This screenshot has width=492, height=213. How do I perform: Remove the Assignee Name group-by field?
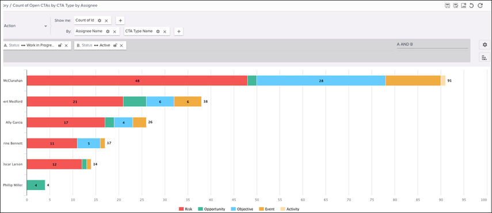115,32
